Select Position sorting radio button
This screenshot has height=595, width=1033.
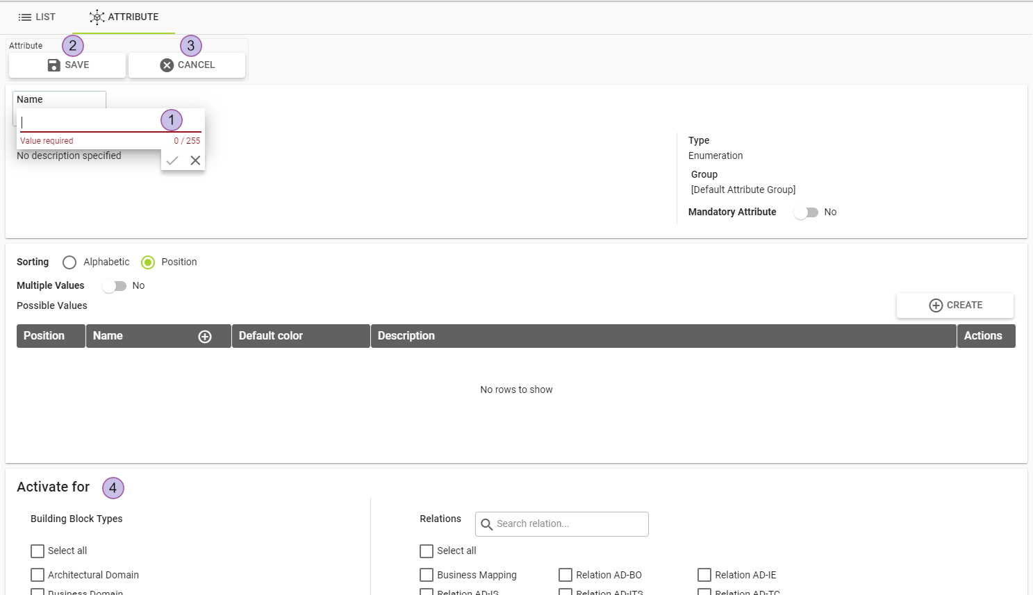148,262
